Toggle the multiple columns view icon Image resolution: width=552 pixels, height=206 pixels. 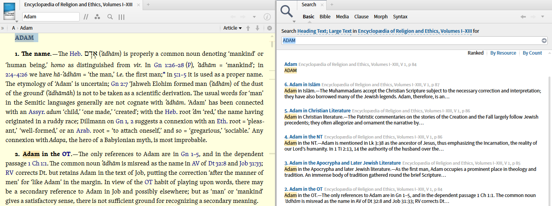click(121, 17)
